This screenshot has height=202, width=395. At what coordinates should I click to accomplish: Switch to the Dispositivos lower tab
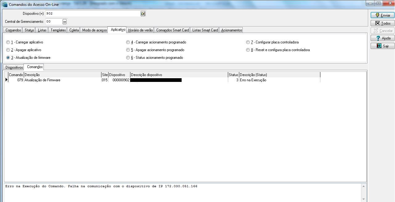(14, 67)
